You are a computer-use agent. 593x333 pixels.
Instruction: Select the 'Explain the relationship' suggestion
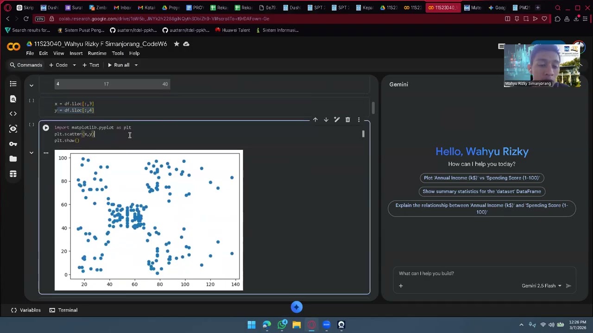click(x=482, y=209)
